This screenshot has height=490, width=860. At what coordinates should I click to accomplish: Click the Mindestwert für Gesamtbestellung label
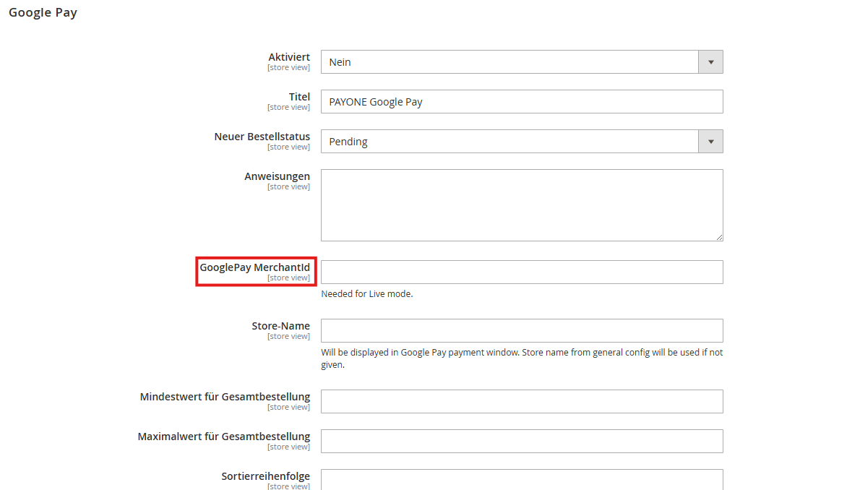coord(225,397)
